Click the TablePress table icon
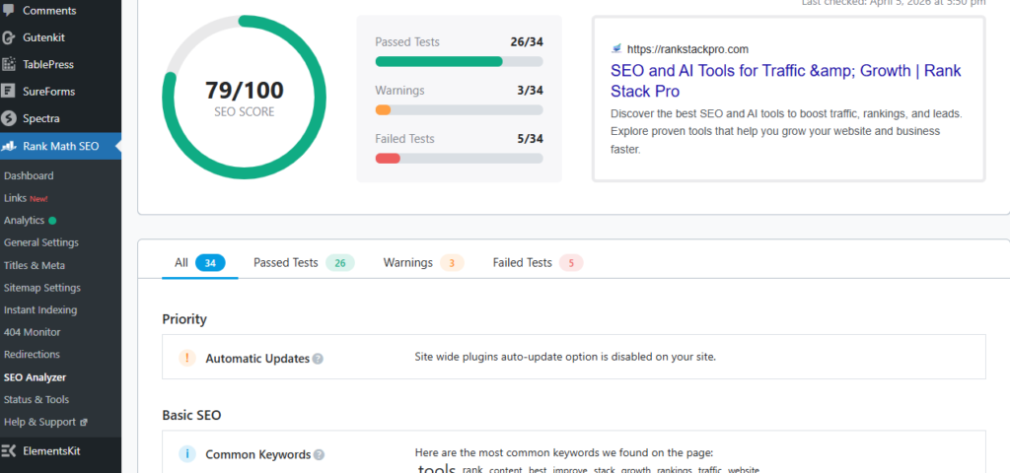 pos(8,64)
